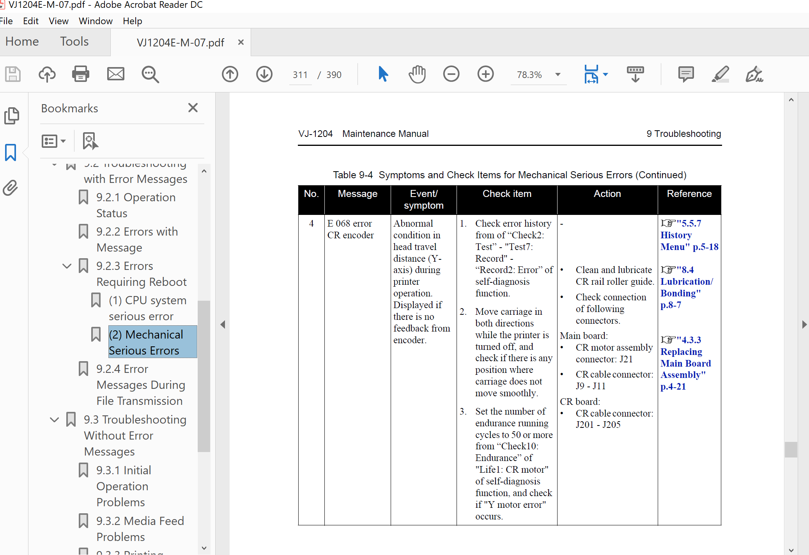
Task: Click the bookmarks panel scrollbar thumb
Action: click(x=204, y=376)
